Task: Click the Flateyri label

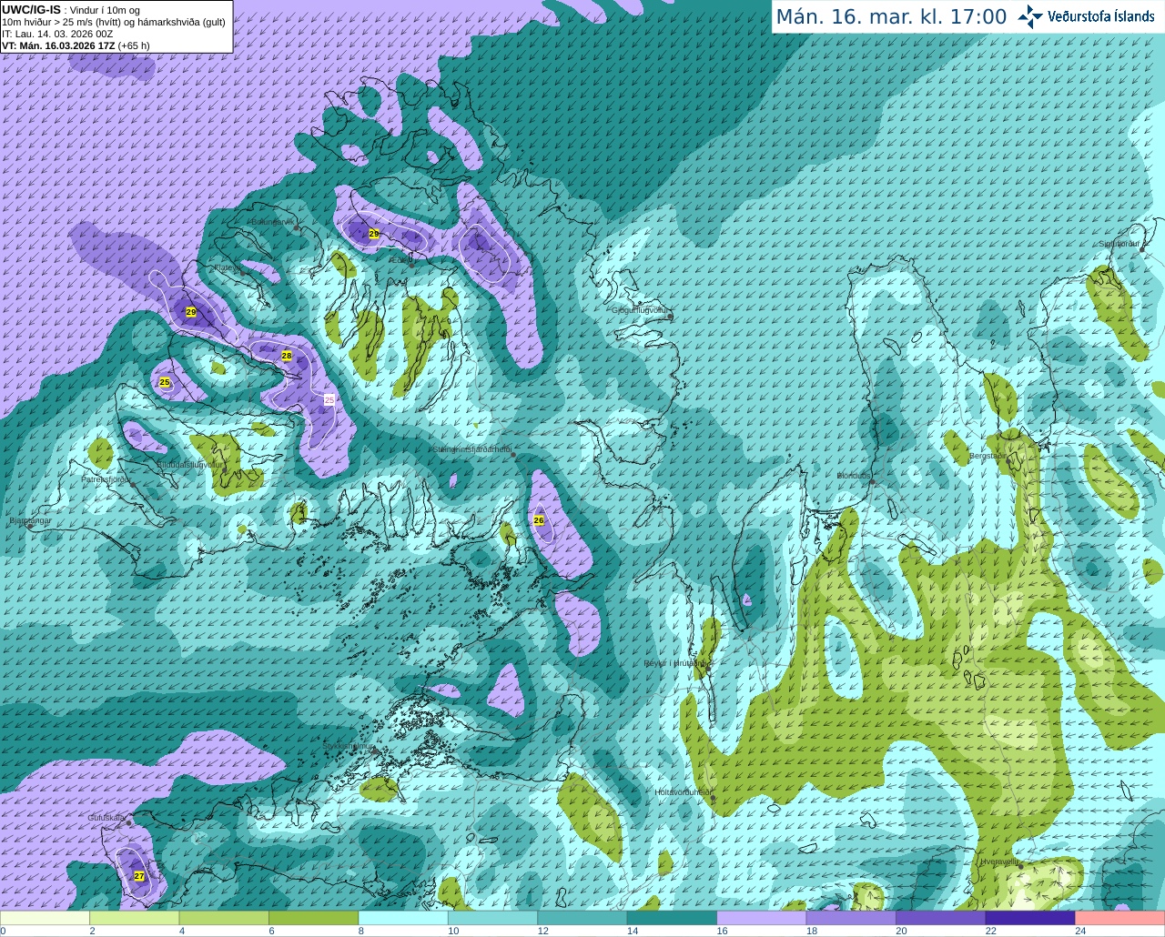Action: tap(228, 267)
